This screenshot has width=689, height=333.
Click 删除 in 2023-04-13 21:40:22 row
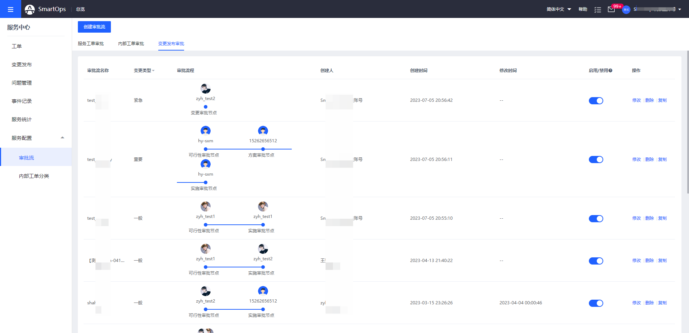click(x=650, y=261)
